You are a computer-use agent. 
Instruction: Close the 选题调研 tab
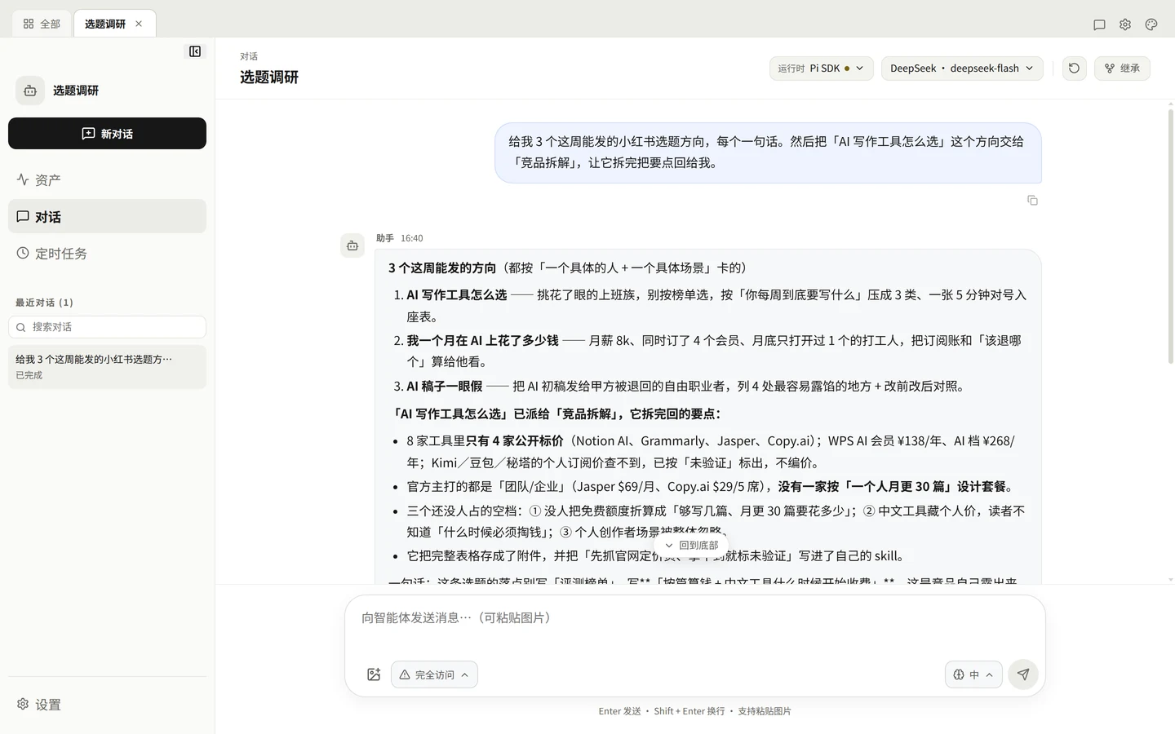139,24
